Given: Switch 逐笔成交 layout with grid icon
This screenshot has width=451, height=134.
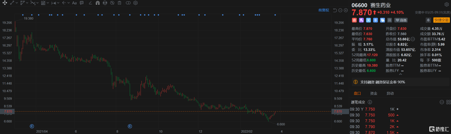Looking at the screenshot, I should pyautogui.click(x=448, y=102).
